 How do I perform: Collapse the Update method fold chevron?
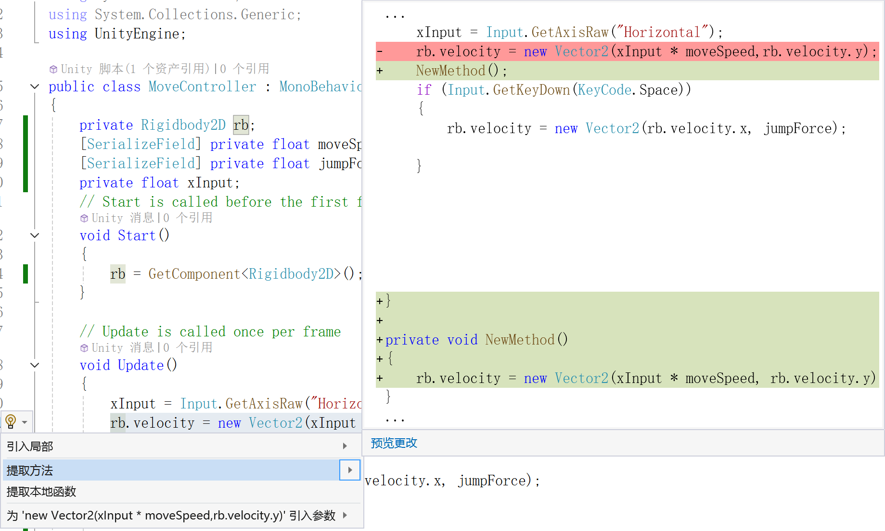click(35, 365)
